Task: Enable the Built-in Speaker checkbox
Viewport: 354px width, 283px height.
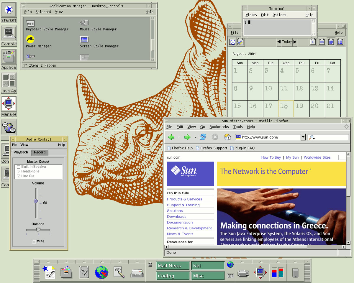Action: tap(19, 167)
